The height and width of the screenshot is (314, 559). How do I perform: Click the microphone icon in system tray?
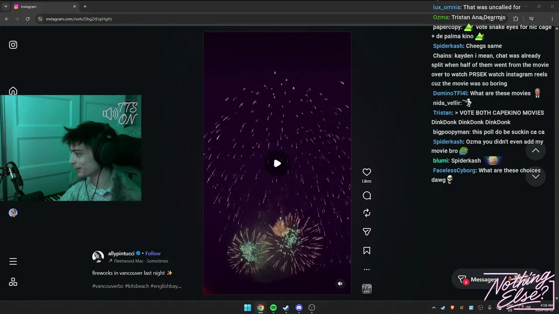(490, 308)
